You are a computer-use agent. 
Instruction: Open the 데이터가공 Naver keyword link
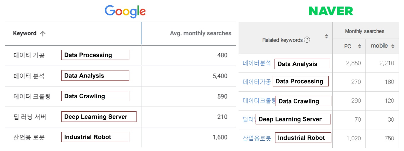click(x=257, y=82)
